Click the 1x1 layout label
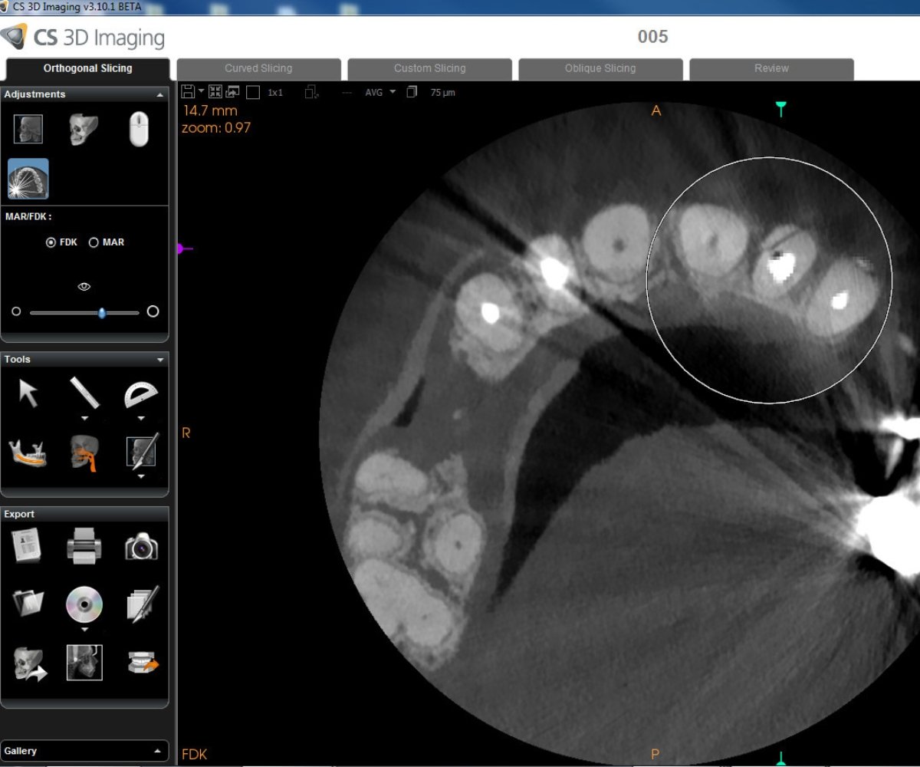920x767 pixels. (x=275, y=93)
